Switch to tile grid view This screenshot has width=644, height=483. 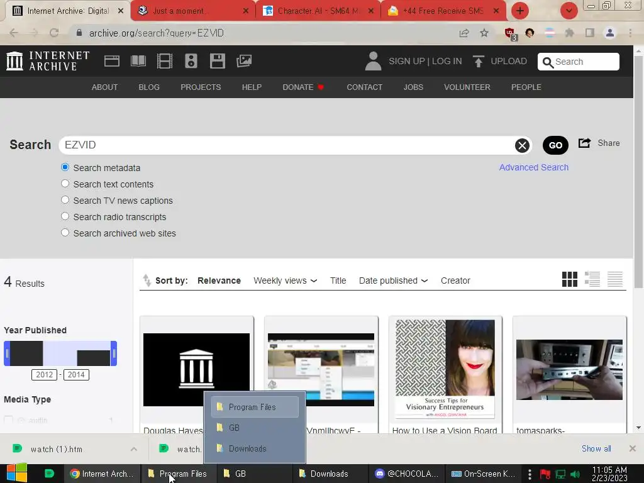click(x=570, y=279)
